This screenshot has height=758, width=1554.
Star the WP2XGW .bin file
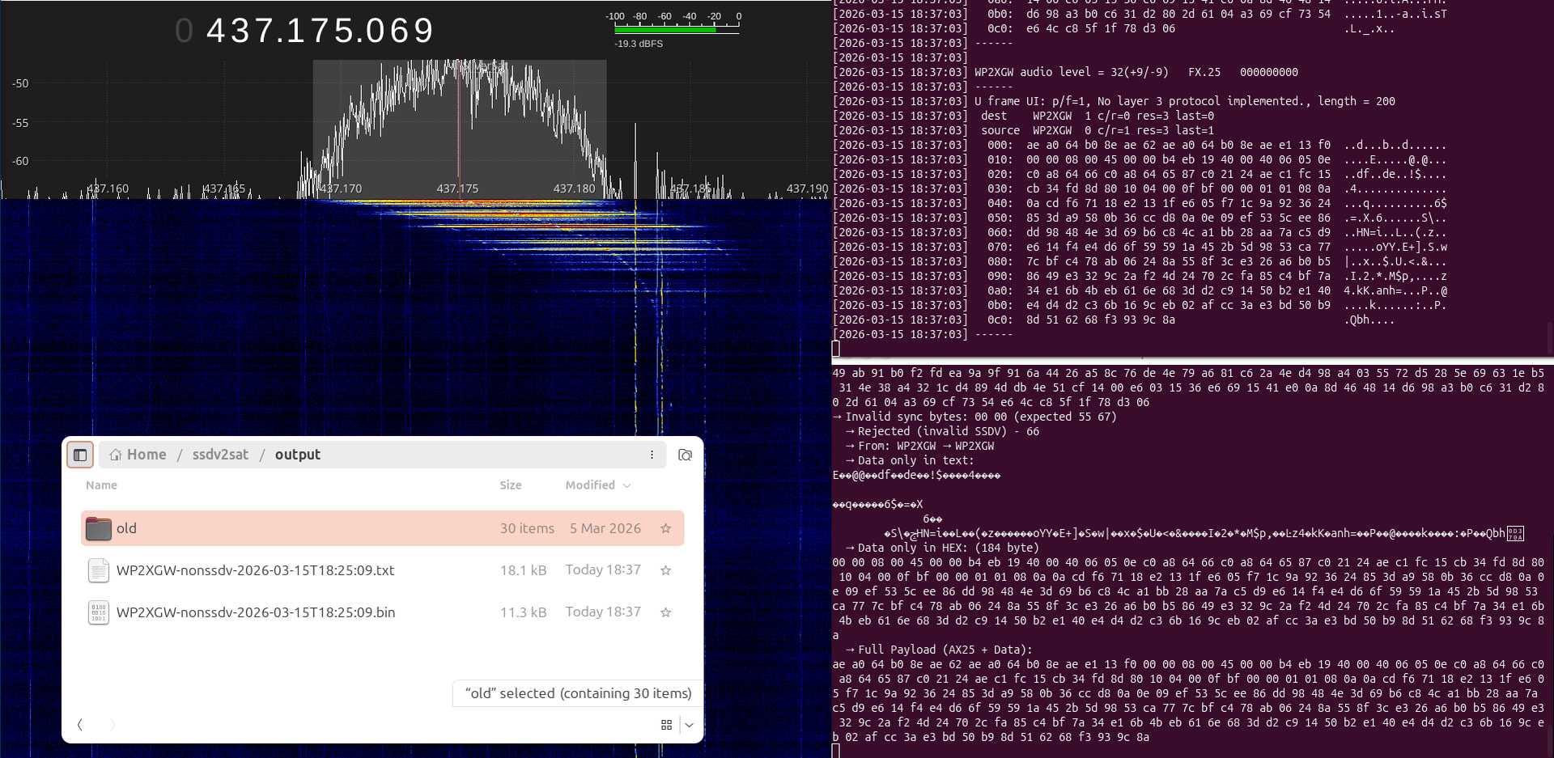tap(665, 612)
